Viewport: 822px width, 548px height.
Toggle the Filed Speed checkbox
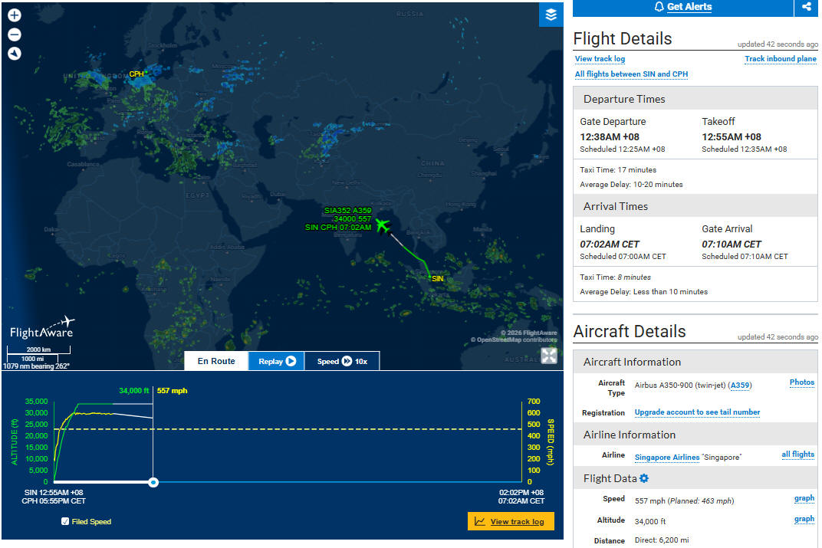[65, 522]
